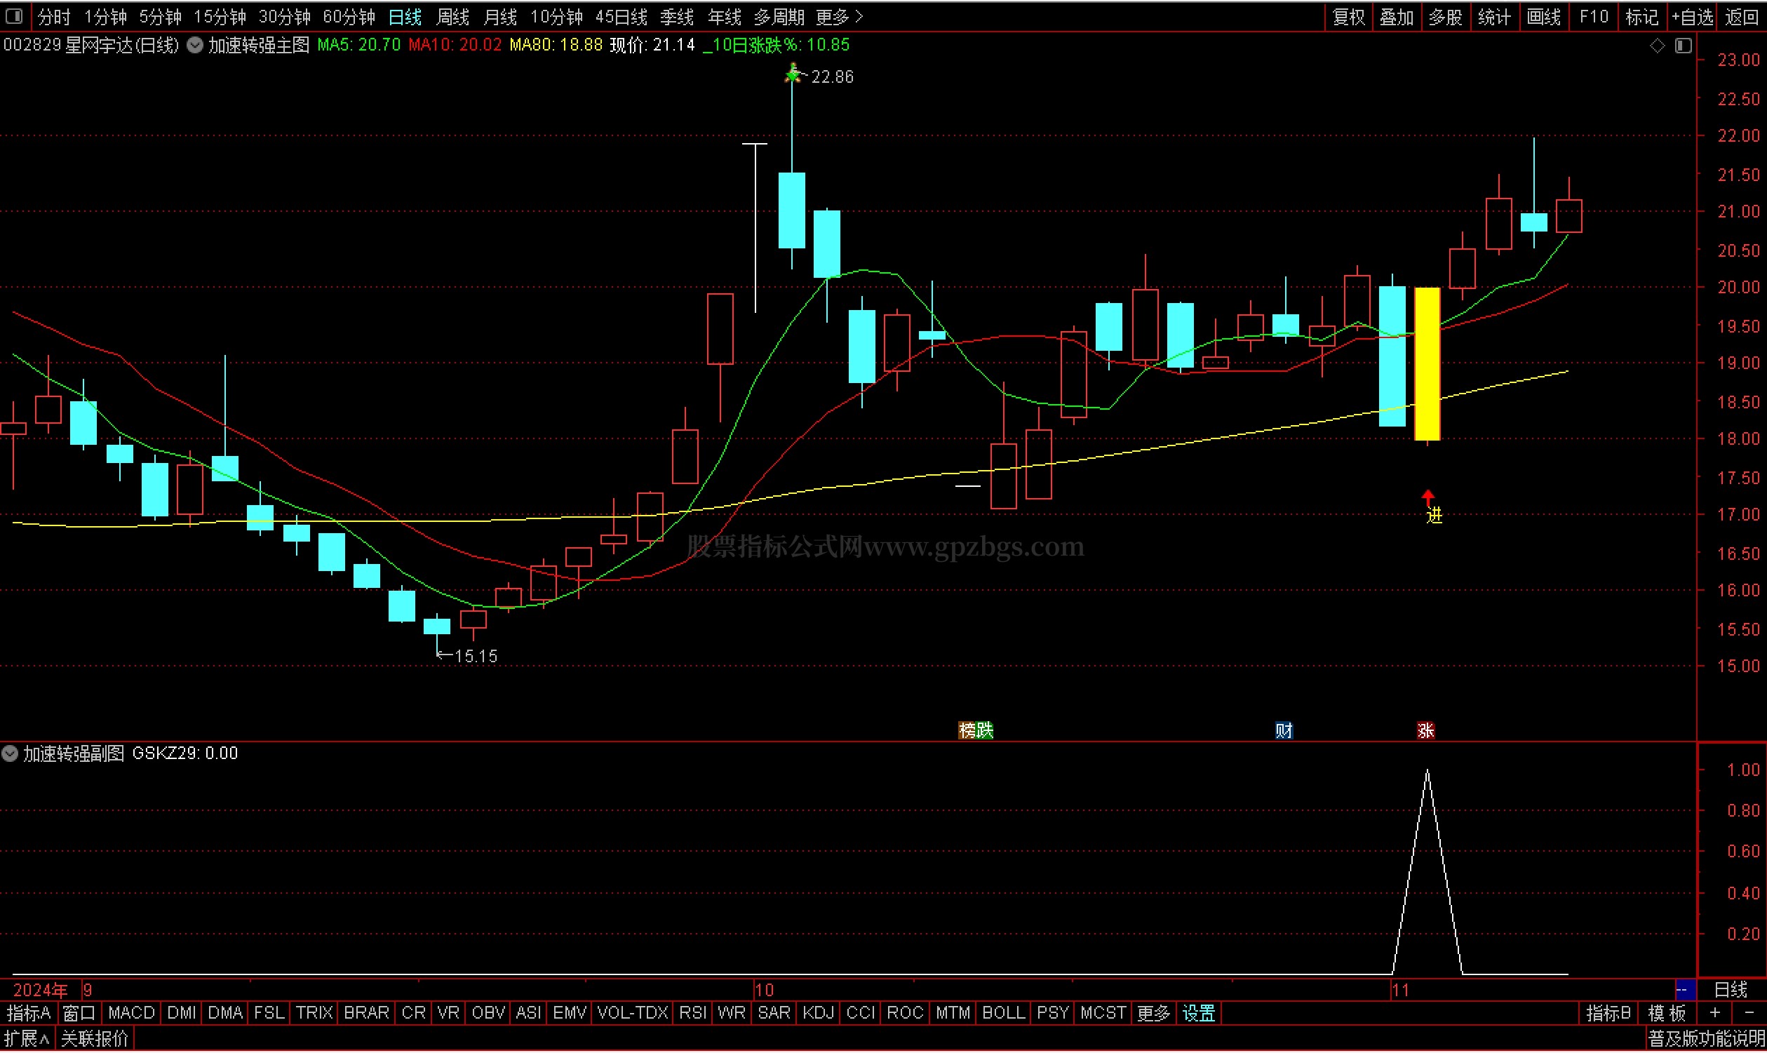Click the 叠加 overlay button

coord(1397,16)
